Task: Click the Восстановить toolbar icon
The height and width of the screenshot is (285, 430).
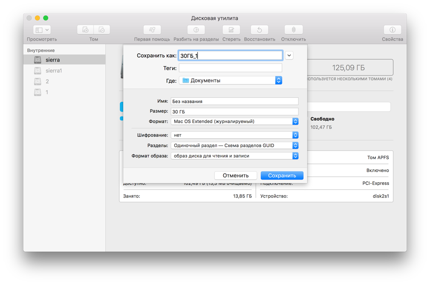Action: (259, 29)
